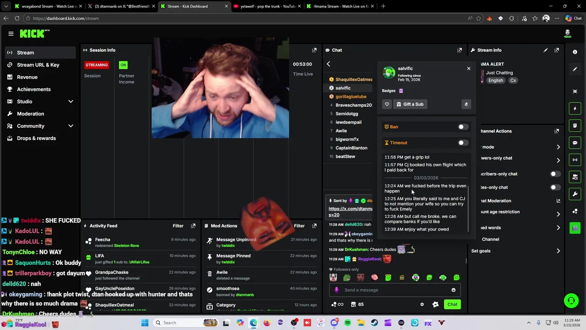Click the heart icon on salvific card

coord(387,104)
